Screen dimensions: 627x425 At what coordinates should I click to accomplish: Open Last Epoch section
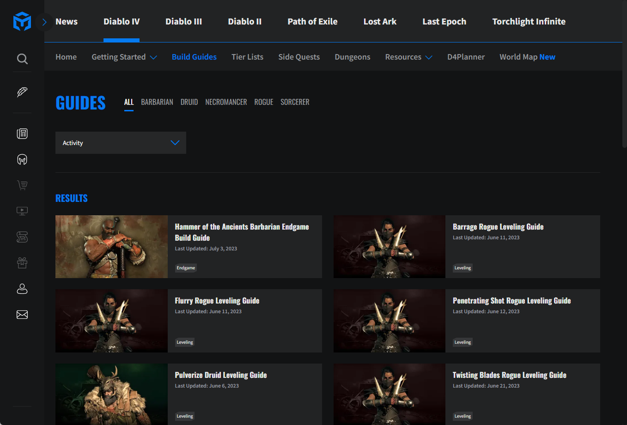(x=444, y=22)
